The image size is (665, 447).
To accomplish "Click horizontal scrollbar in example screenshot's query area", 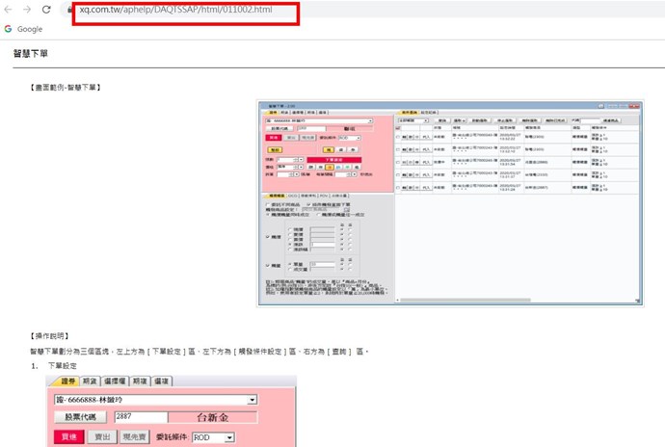I will (465, 300).
